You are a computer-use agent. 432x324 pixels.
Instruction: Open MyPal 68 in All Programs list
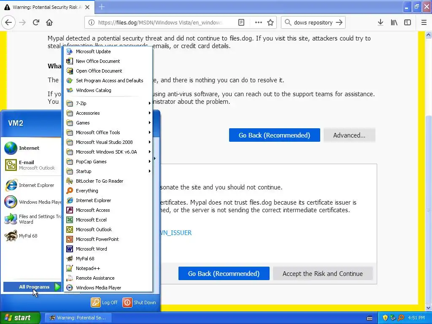108,259
